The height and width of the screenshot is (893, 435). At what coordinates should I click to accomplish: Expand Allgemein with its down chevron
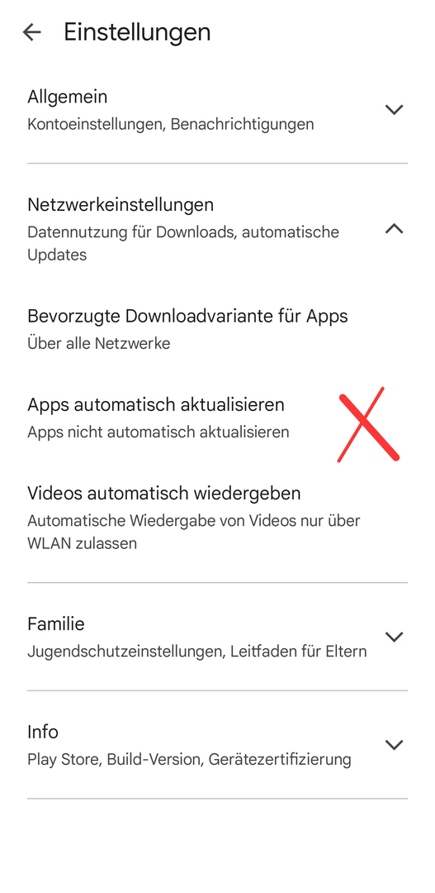point(394,109)
